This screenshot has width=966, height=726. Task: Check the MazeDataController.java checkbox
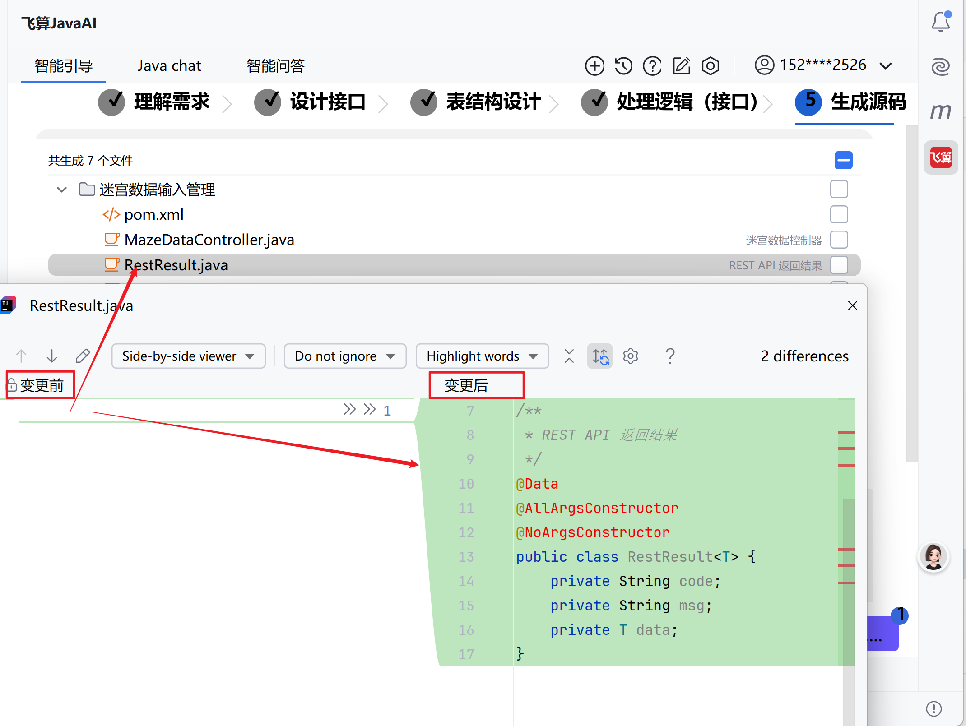click(839, 240)
